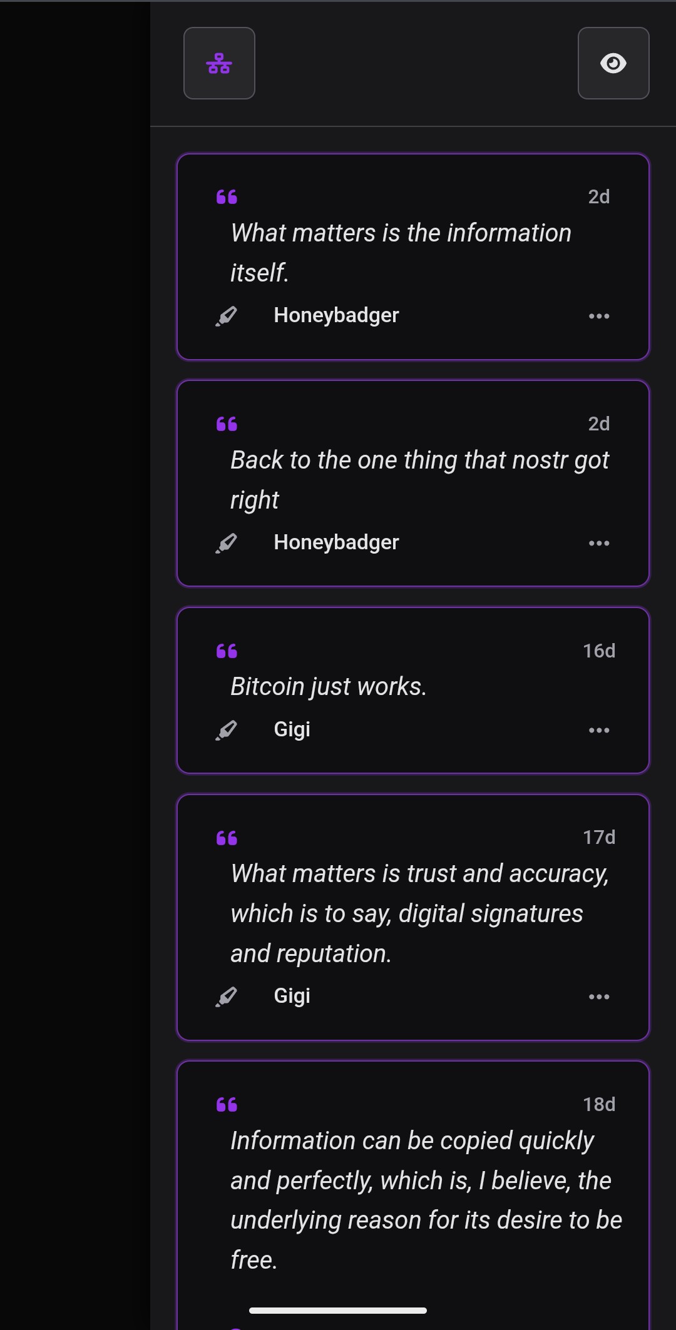This screenshot has width=676, height=1330.
Task: Toggle the eye visibility button
Action: (613, 63)
